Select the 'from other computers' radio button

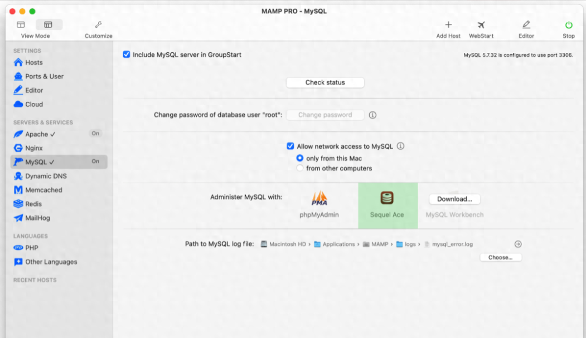300,168
